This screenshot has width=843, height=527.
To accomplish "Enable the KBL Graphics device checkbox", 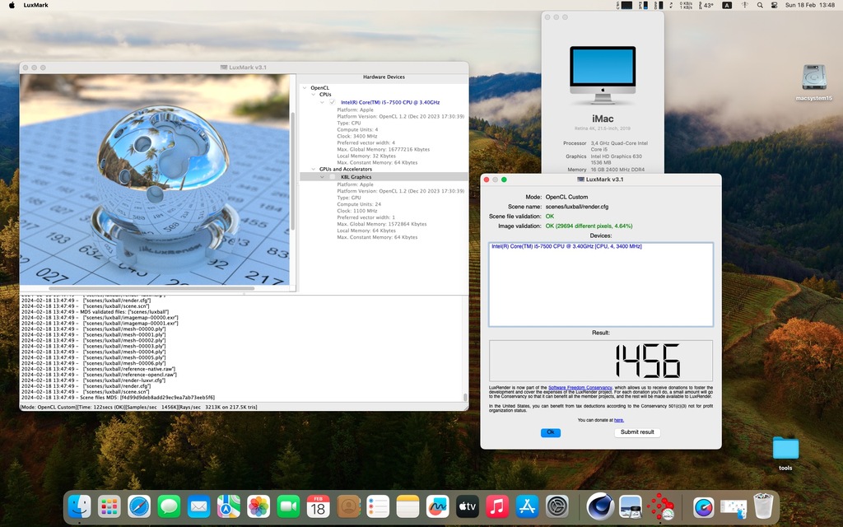I will pyautogui.click(x=333, y=177).
